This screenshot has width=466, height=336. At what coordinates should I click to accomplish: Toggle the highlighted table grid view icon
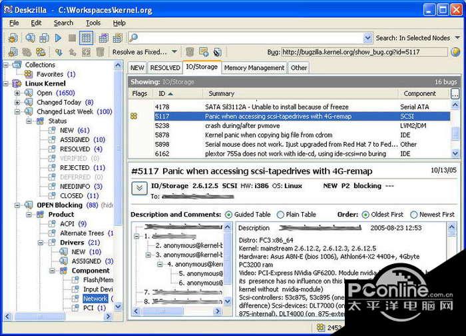[x=86, y=38]
